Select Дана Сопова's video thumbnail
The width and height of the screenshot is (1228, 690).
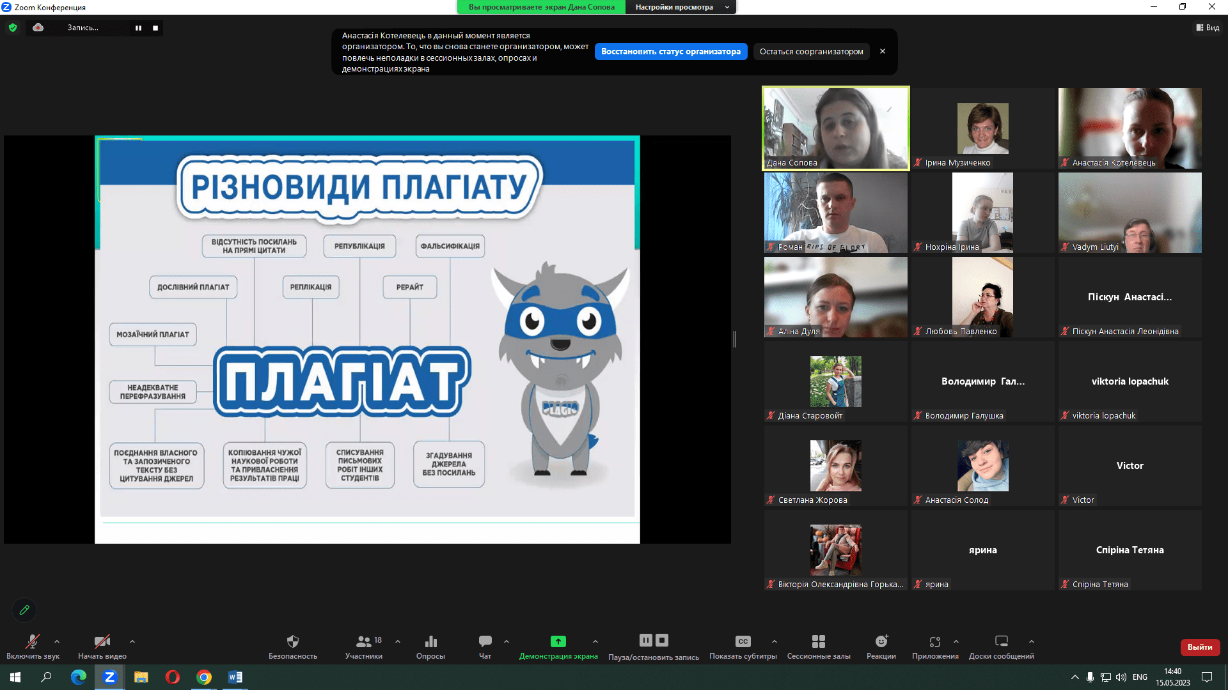[x=835, y=128]
